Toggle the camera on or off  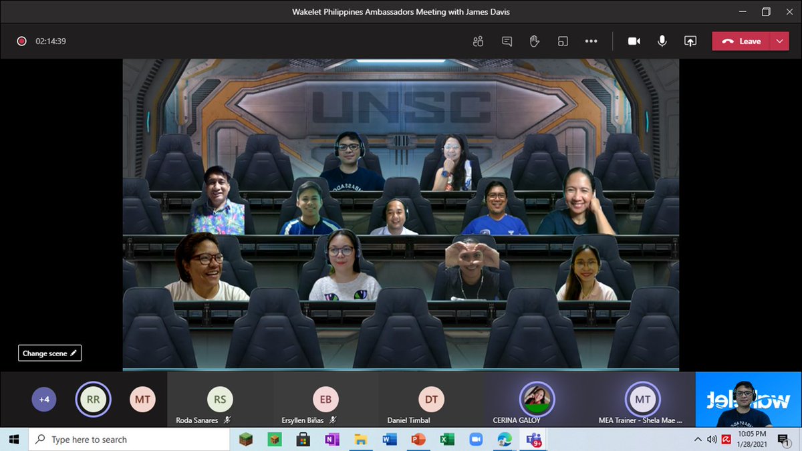pos(634,41)
